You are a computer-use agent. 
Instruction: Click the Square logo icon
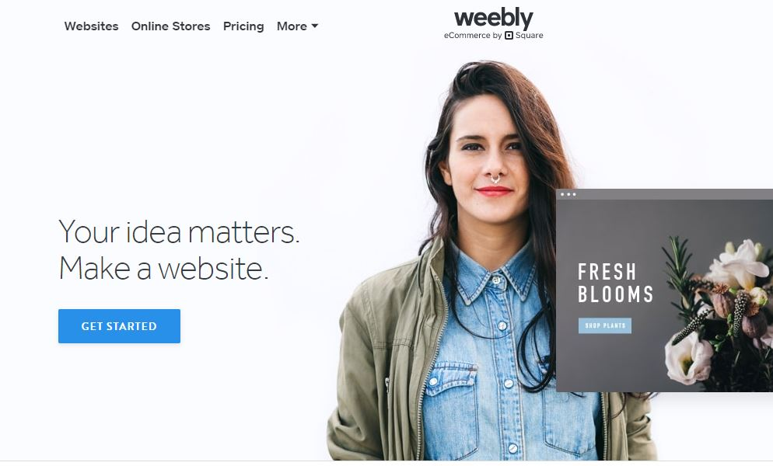click(x=509, y=36)
